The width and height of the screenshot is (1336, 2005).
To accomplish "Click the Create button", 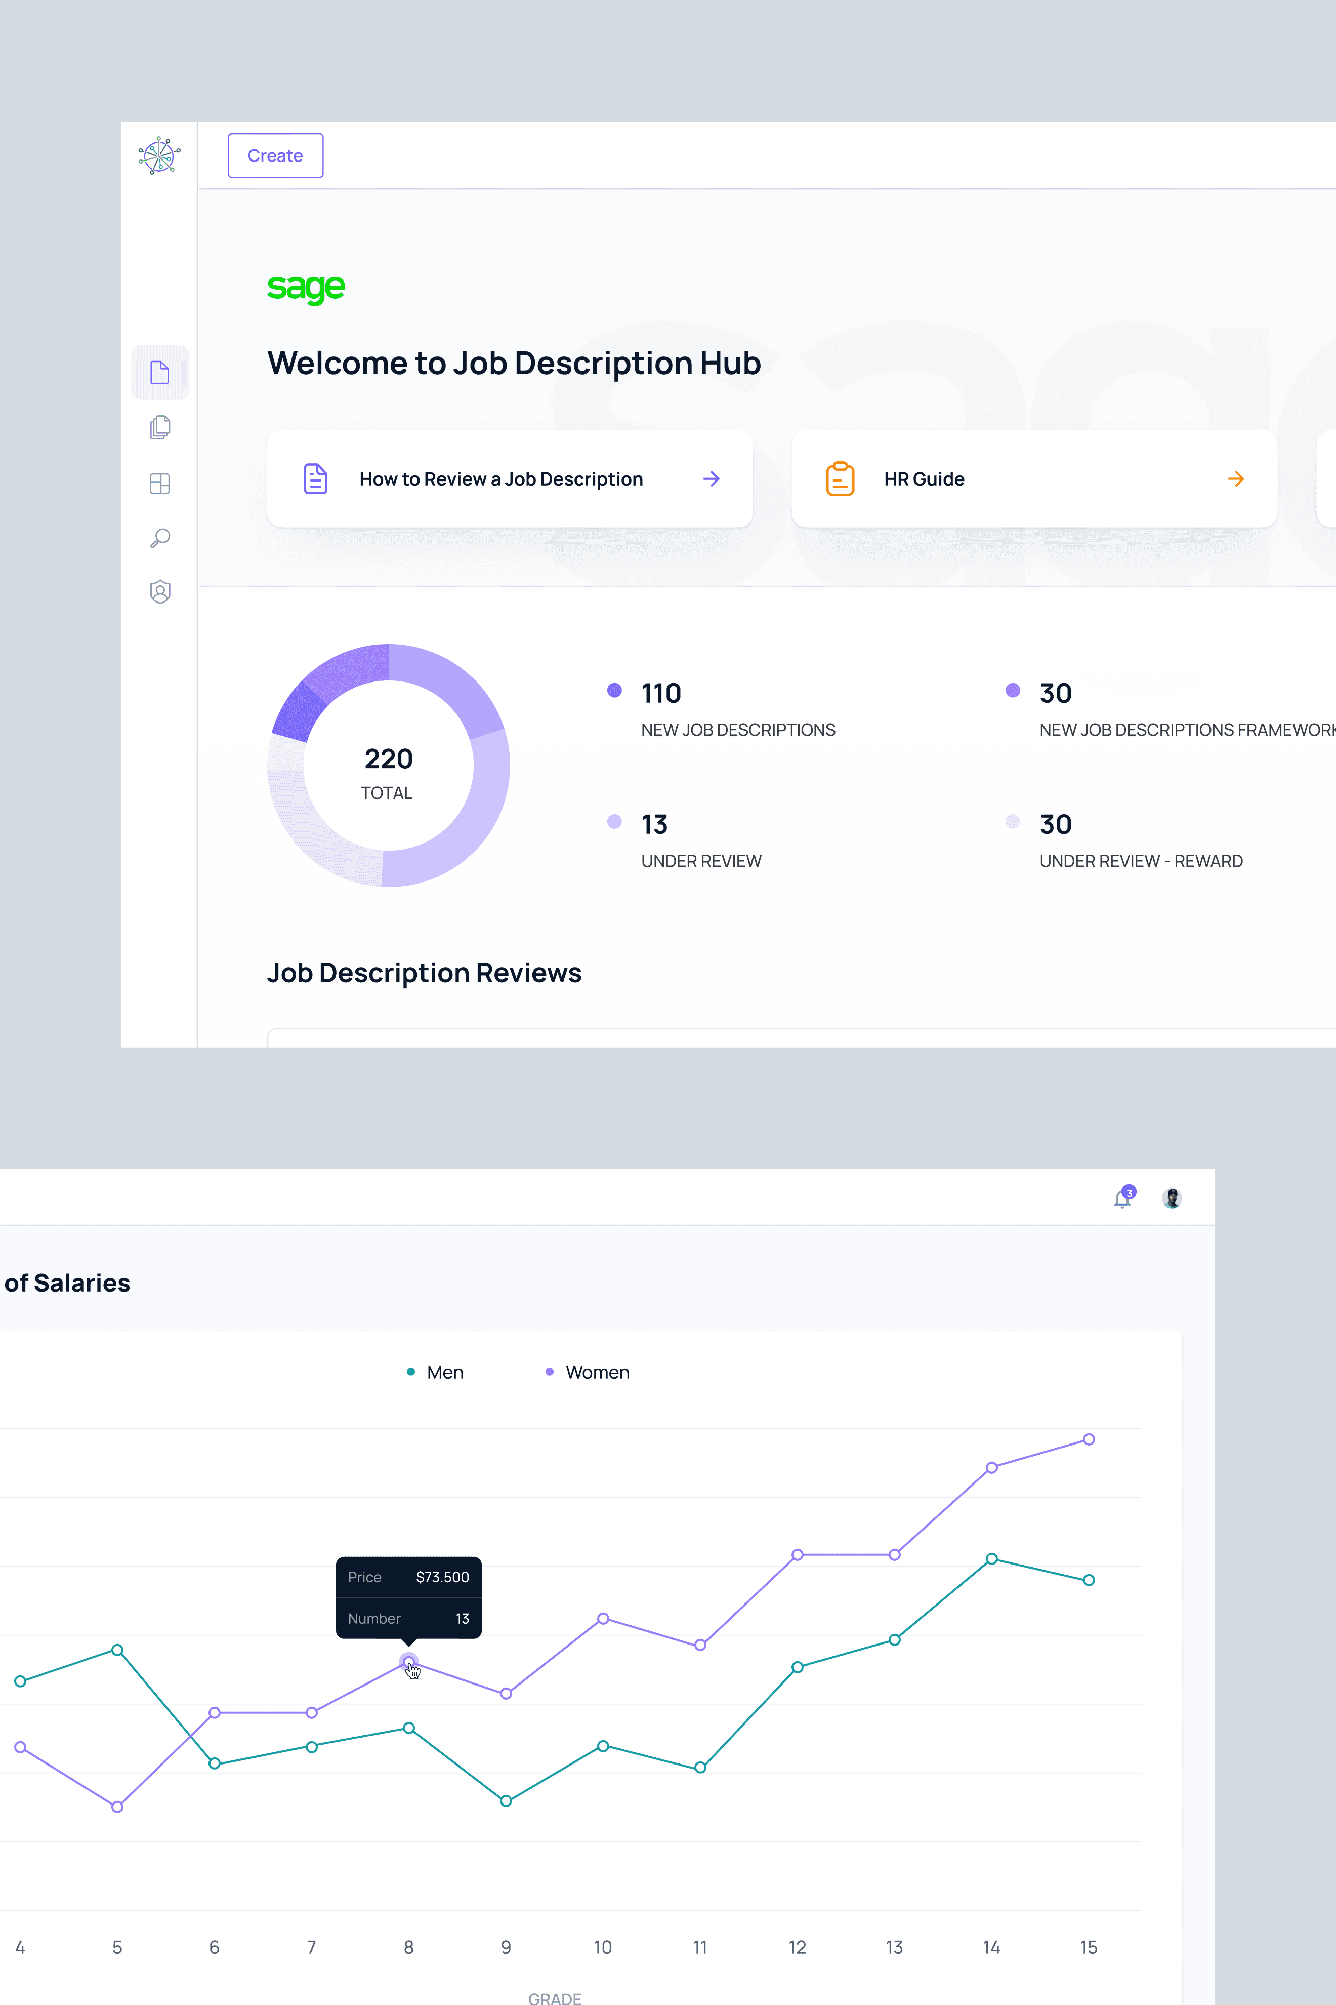I will point(275,155).
